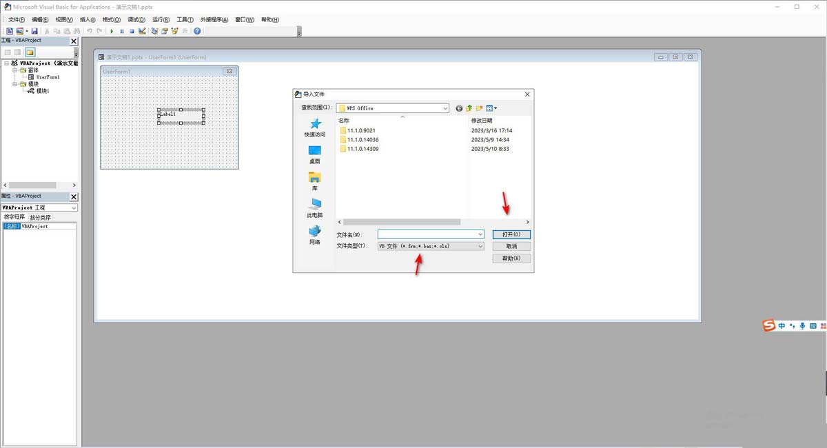Select 快速访问 in dialog sidebar
This screenshot has width=827, height=448.
click(315, 128)
